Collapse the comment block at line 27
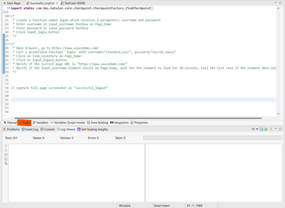285x208 pixels. click(10, 44)
